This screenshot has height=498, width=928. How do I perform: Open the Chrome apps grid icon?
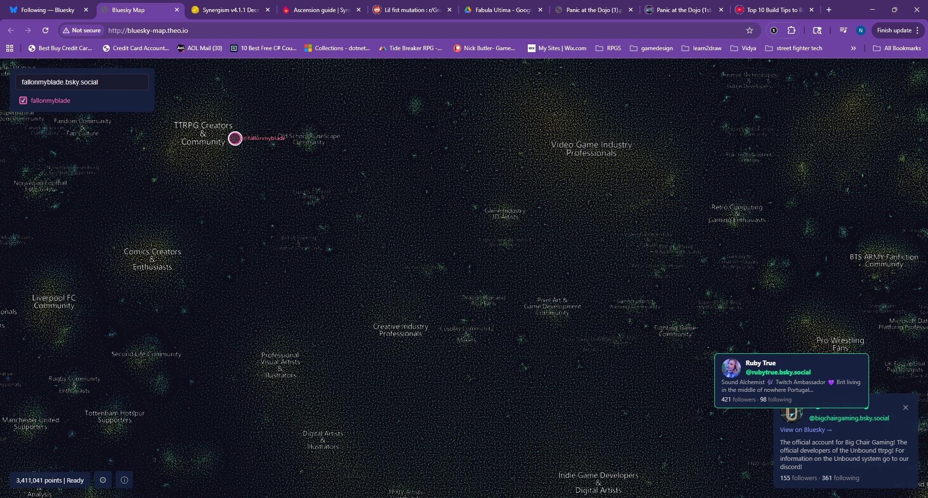point(10,48)
